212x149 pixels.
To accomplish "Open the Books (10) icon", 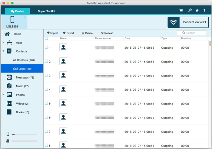I will coord(9,112).
